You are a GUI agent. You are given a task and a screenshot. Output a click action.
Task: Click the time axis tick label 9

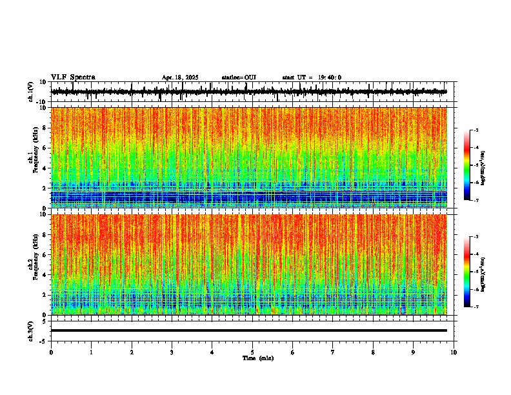pos(413,352)
